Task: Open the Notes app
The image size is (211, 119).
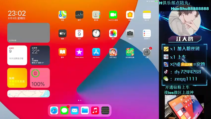Action: coord(147,15)
